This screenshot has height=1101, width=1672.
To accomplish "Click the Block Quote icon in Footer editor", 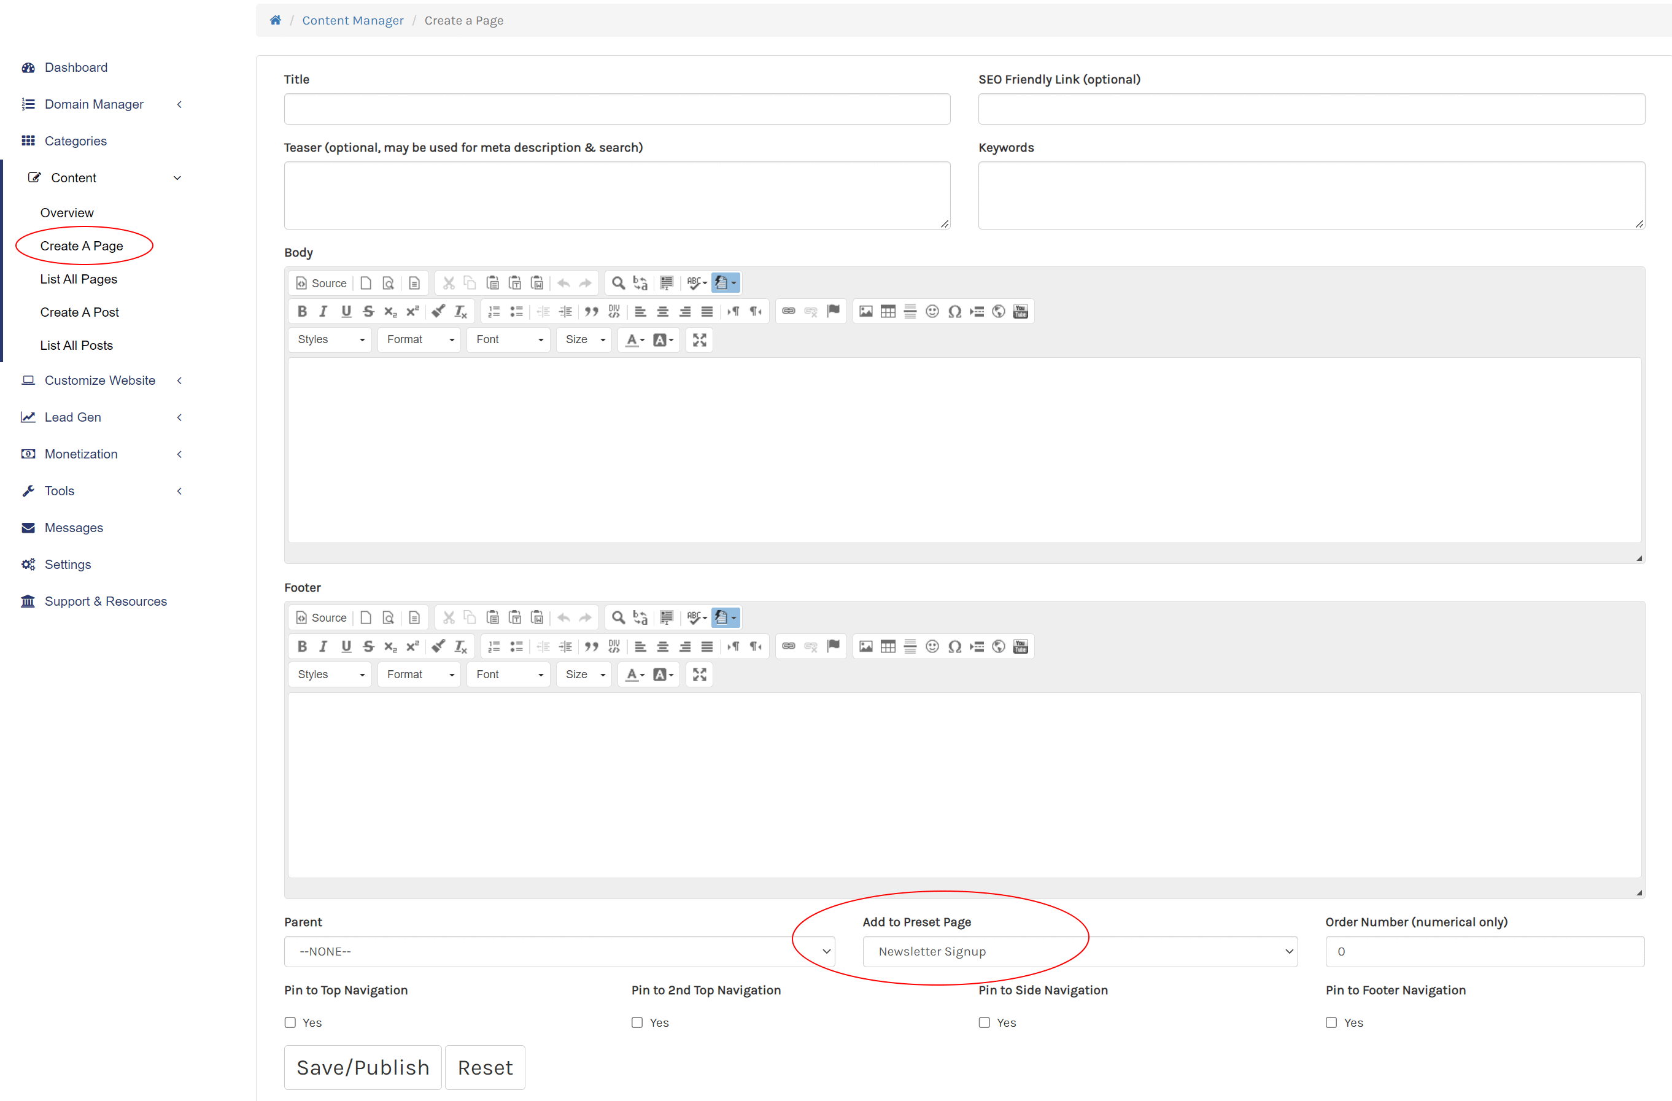I will click(592, 646).
